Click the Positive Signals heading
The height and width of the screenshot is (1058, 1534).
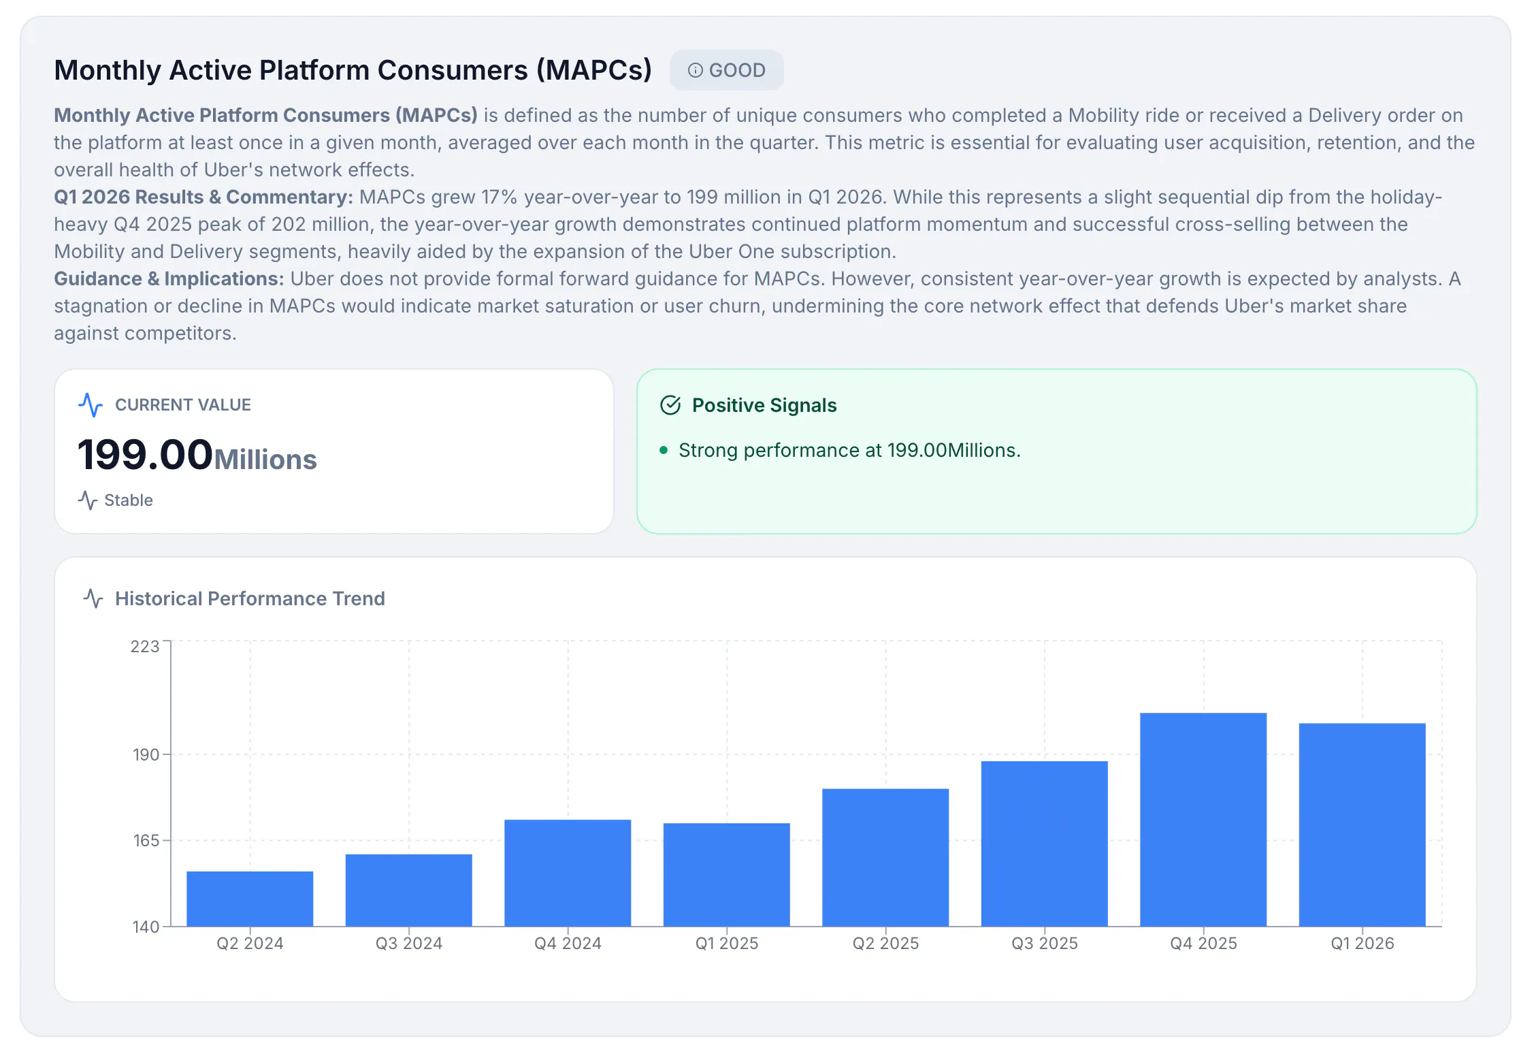[x=764, y=405]
